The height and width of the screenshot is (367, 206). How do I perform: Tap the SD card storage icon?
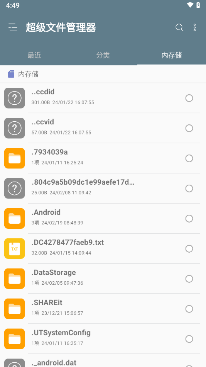11,74
